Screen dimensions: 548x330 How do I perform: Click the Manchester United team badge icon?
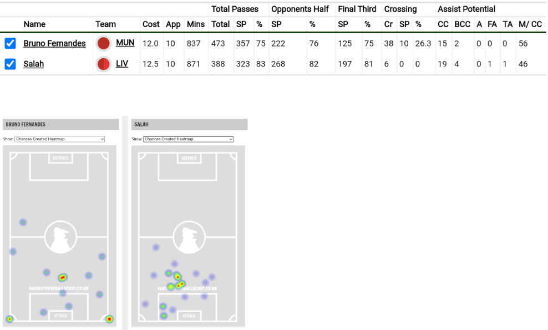[x=103, y=43]
